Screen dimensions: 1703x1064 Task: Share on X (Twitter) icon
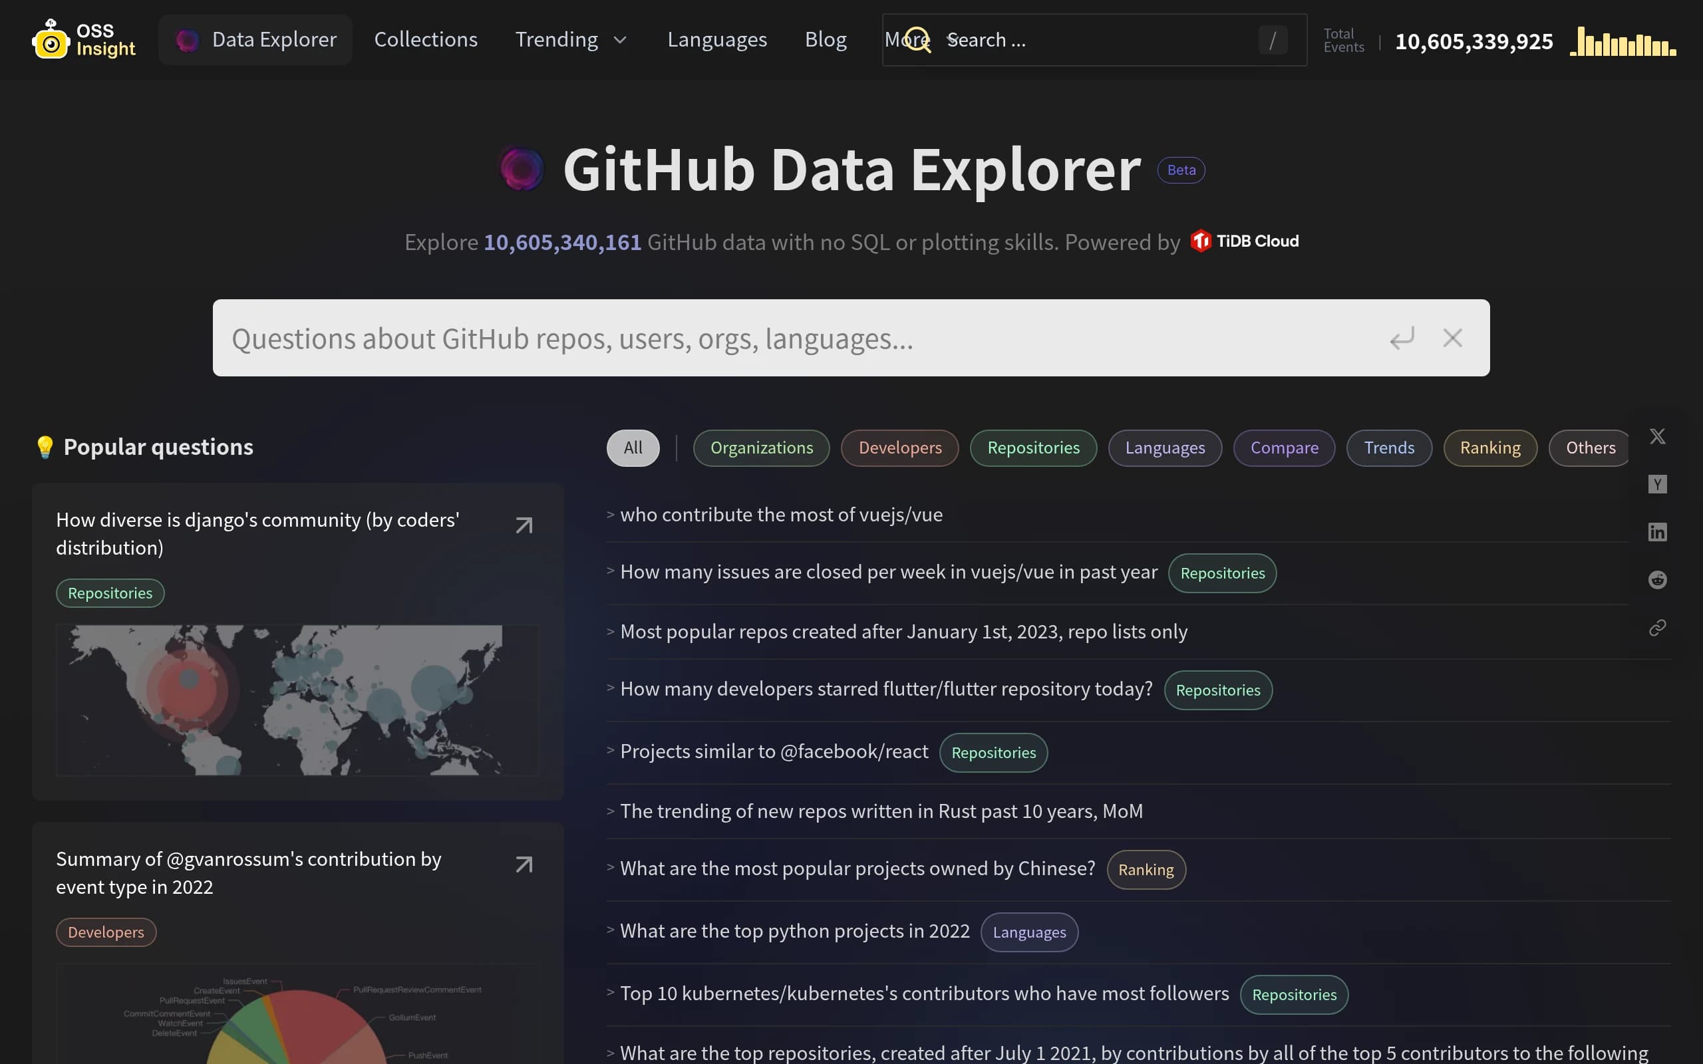1657,436
